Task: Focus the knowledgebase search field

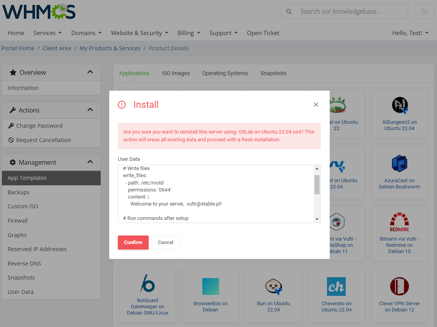Action: pyautogui.click(x=351, y=11)
